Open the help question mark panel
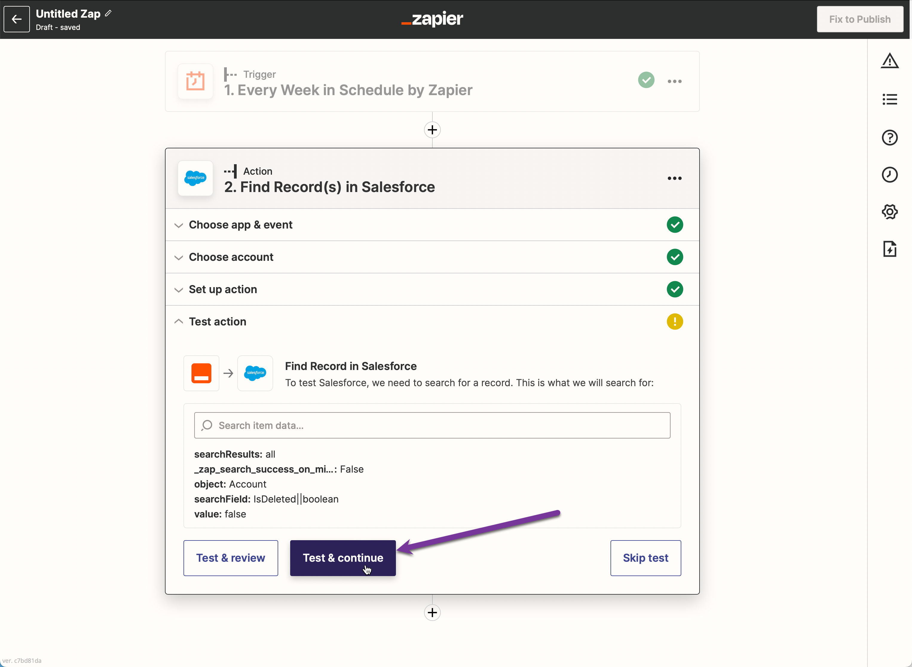Viewport: 912px width, 667px height. [x=889, y=138]
